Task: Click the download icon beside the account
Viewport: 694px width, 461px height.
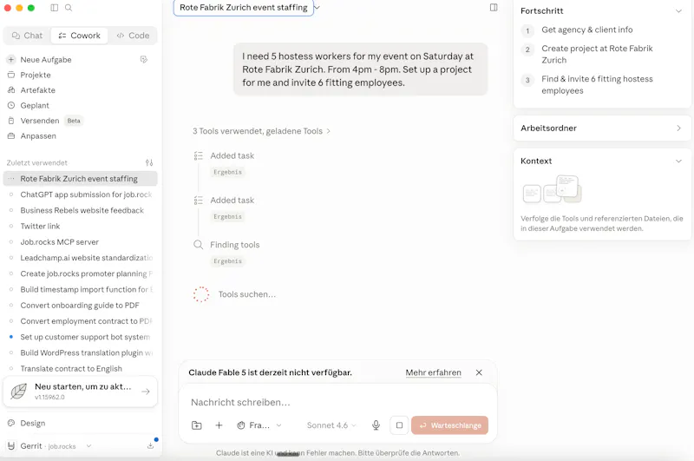Action: [x=150, y=445]
